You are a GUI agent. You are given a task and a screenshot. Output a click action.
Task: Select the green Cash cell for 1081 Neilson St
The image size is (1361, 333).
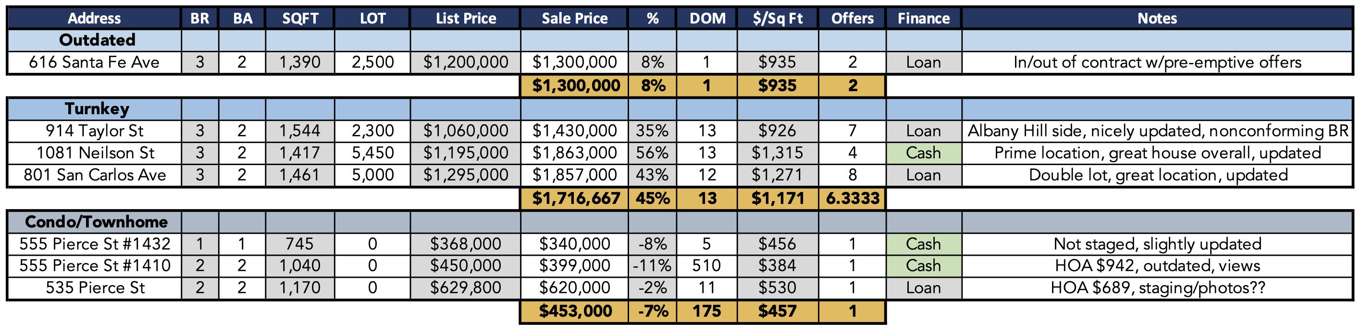[923, 153]
